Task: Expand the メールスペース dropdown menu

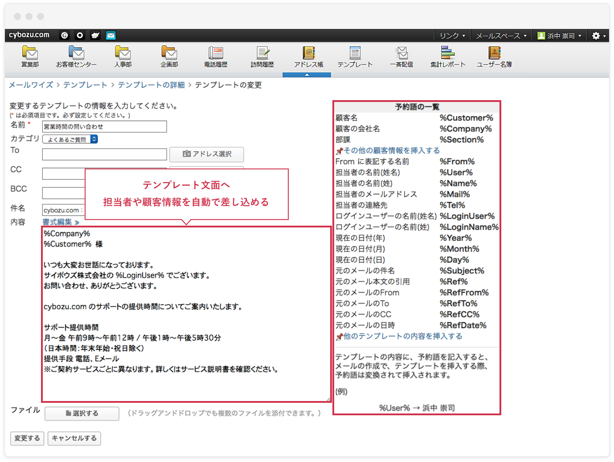Action: pos(501,36)
